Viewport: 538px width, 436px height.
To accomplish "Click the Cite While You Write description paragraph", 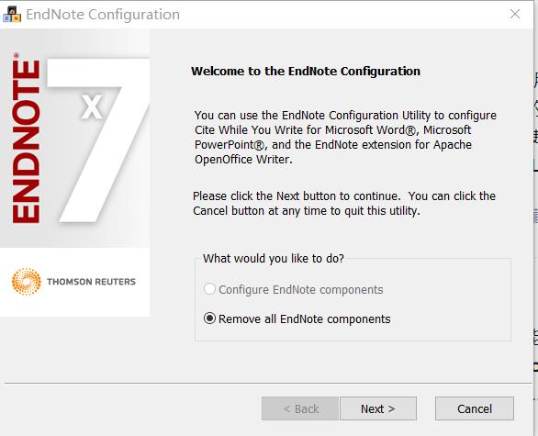I will (345, 137).
